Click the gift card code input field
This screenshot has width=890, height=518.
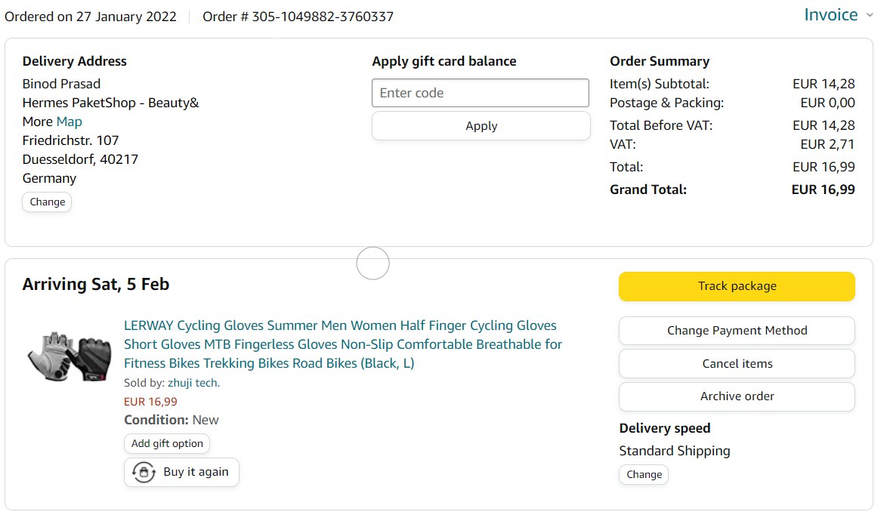click(x=480, y=93)
